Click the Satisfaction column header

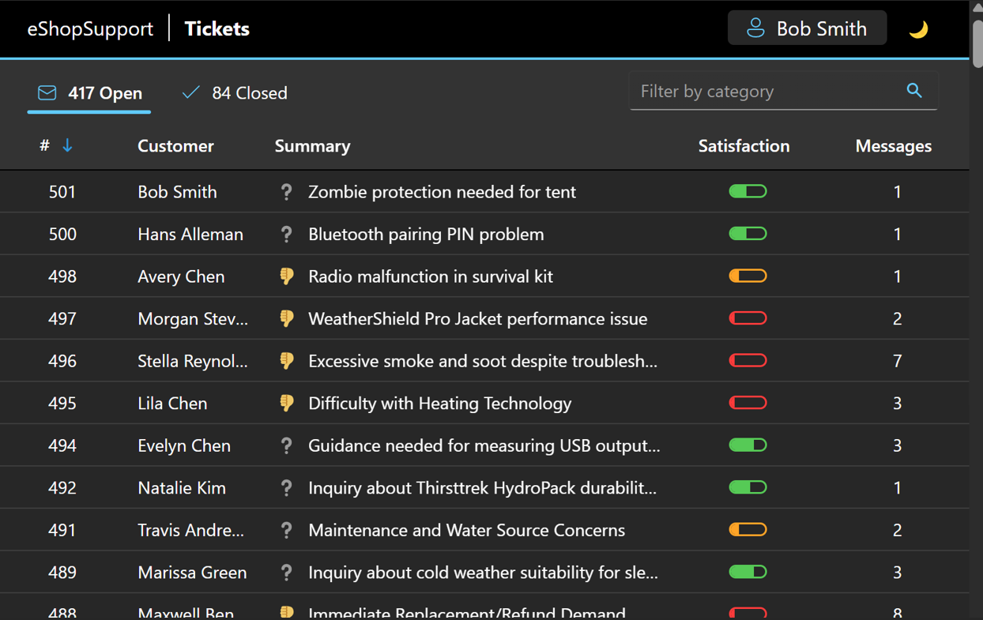(744, 146)
